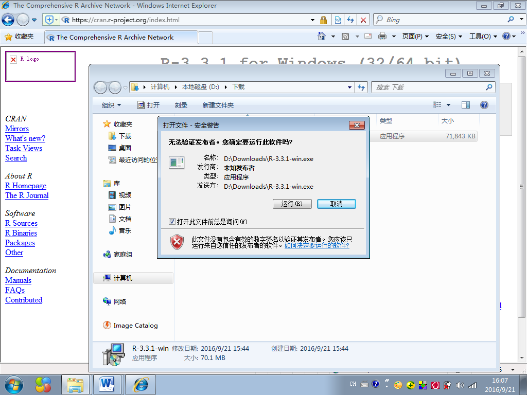
Task: Open the R Sources link
Action: (x=21, y=223)
